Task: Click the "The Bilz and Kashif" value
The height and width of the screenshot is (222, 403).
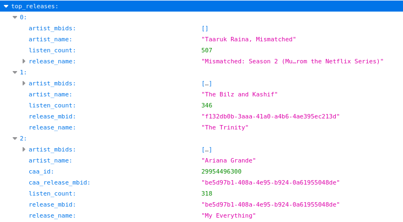Action: (239, 94)
